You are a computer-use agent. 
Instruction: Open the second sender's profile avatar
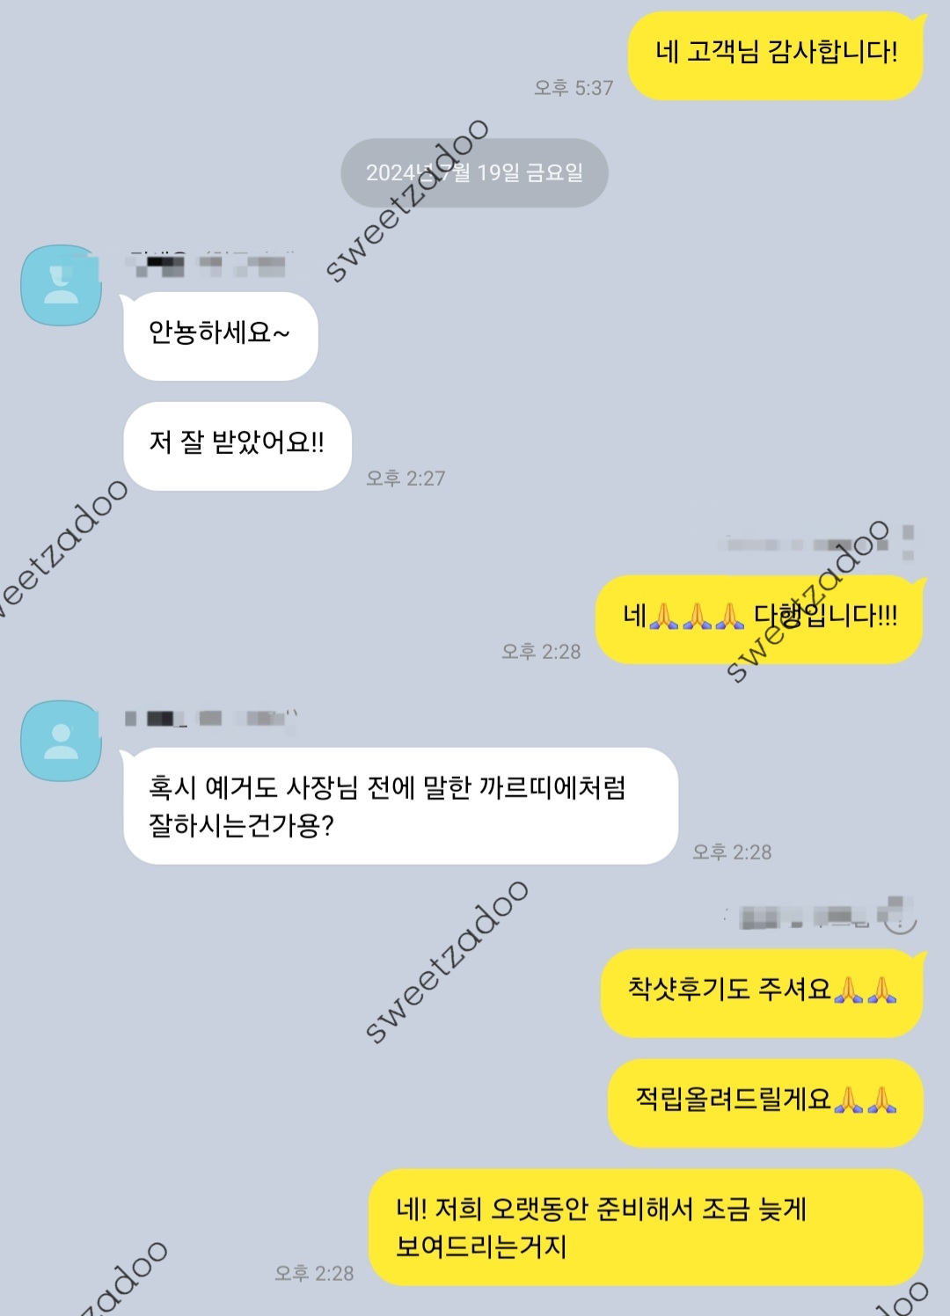coord(61,741)
